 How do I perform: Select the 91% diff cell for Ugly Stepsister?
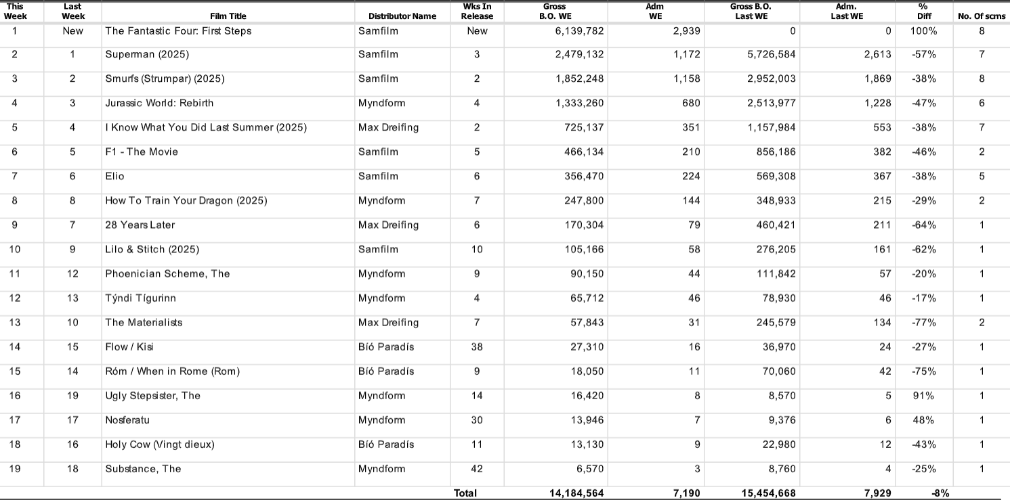pyautogui.click(x=923, y=395)
